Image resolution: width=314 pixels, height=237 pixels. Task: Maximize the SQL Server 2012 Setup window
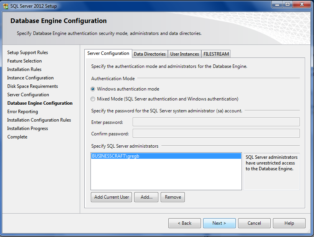pyautogui.click(x=288, y=4)
